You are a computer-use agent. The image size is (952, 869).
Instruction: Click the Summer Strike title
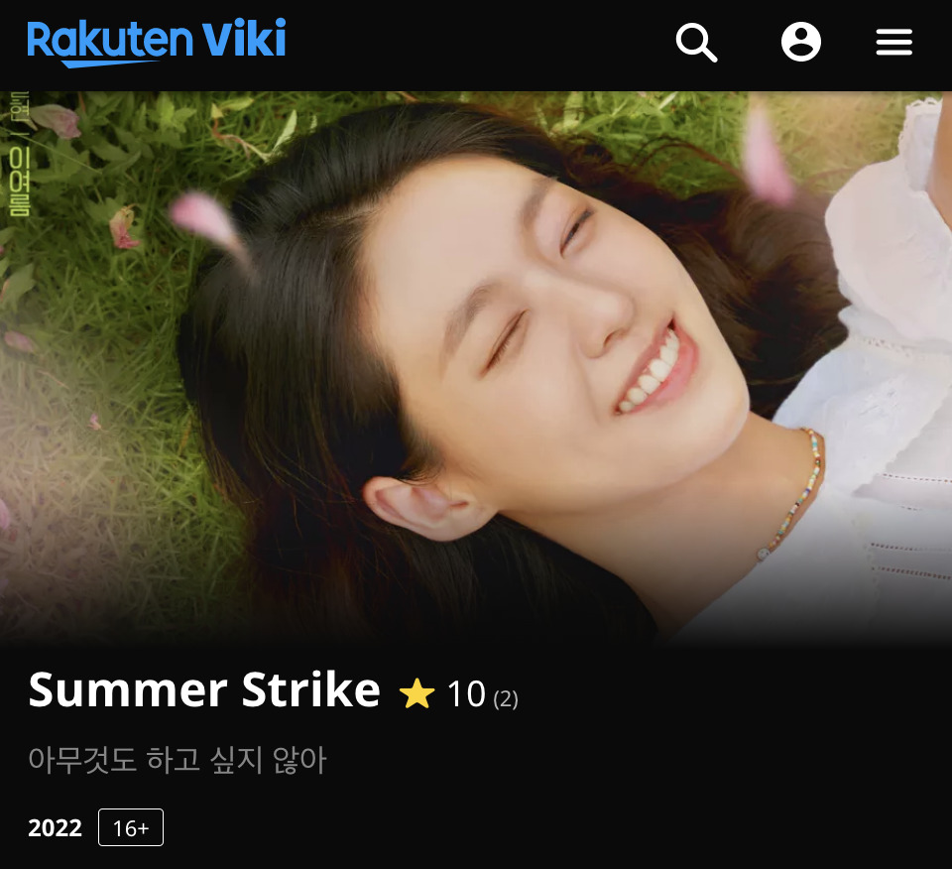pos(204,689)
